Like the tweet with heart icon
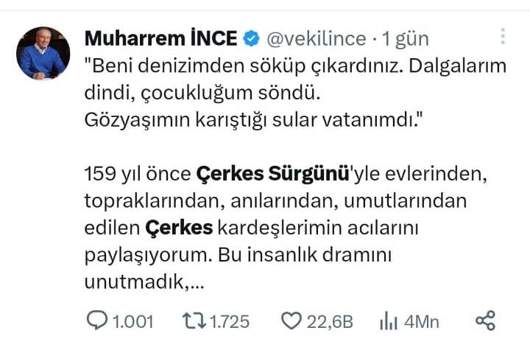 point(291,321)
